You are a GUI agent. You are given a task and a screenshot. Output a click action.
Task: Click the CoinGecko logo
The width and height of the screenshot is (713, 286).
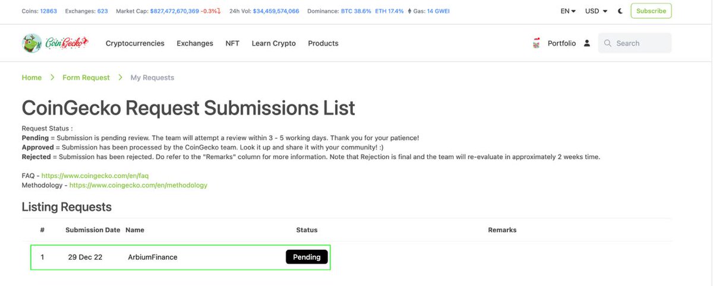pos(55,43)
